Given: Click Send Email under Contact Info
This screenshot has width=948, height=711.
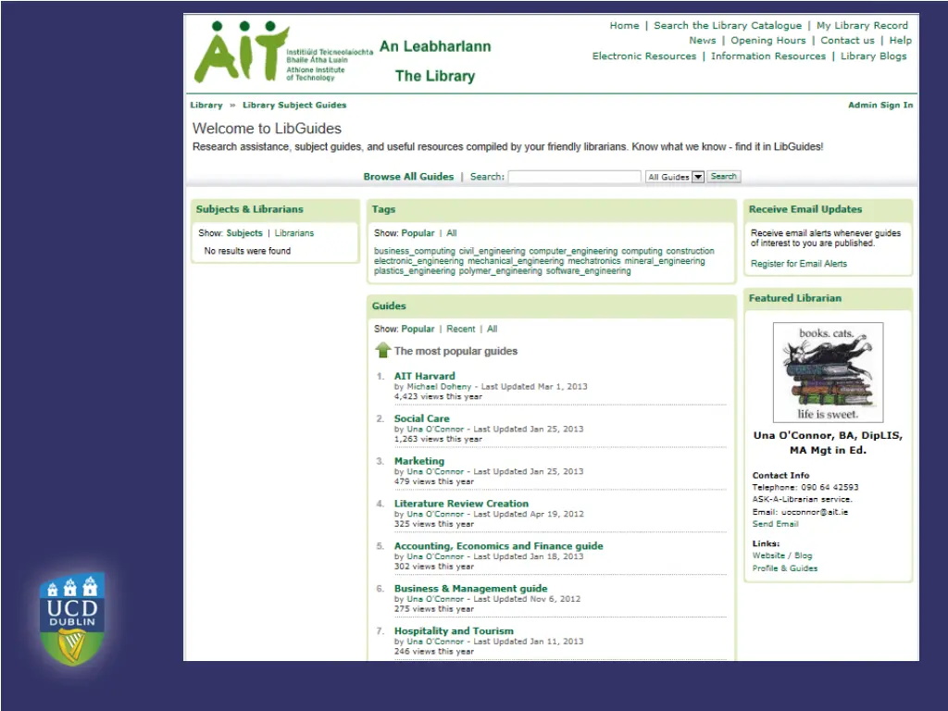Looking at the screenshot, I should 775,524.
